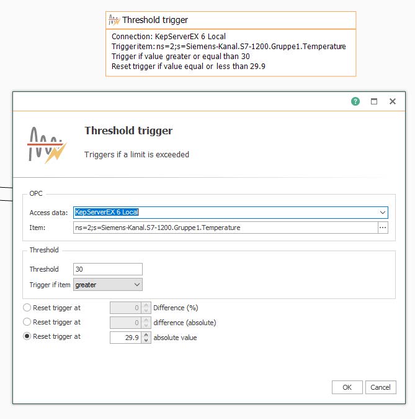Increase the absolute value reset stepper
The height and width of the screenshot is (419, 415).
(146, 334)
